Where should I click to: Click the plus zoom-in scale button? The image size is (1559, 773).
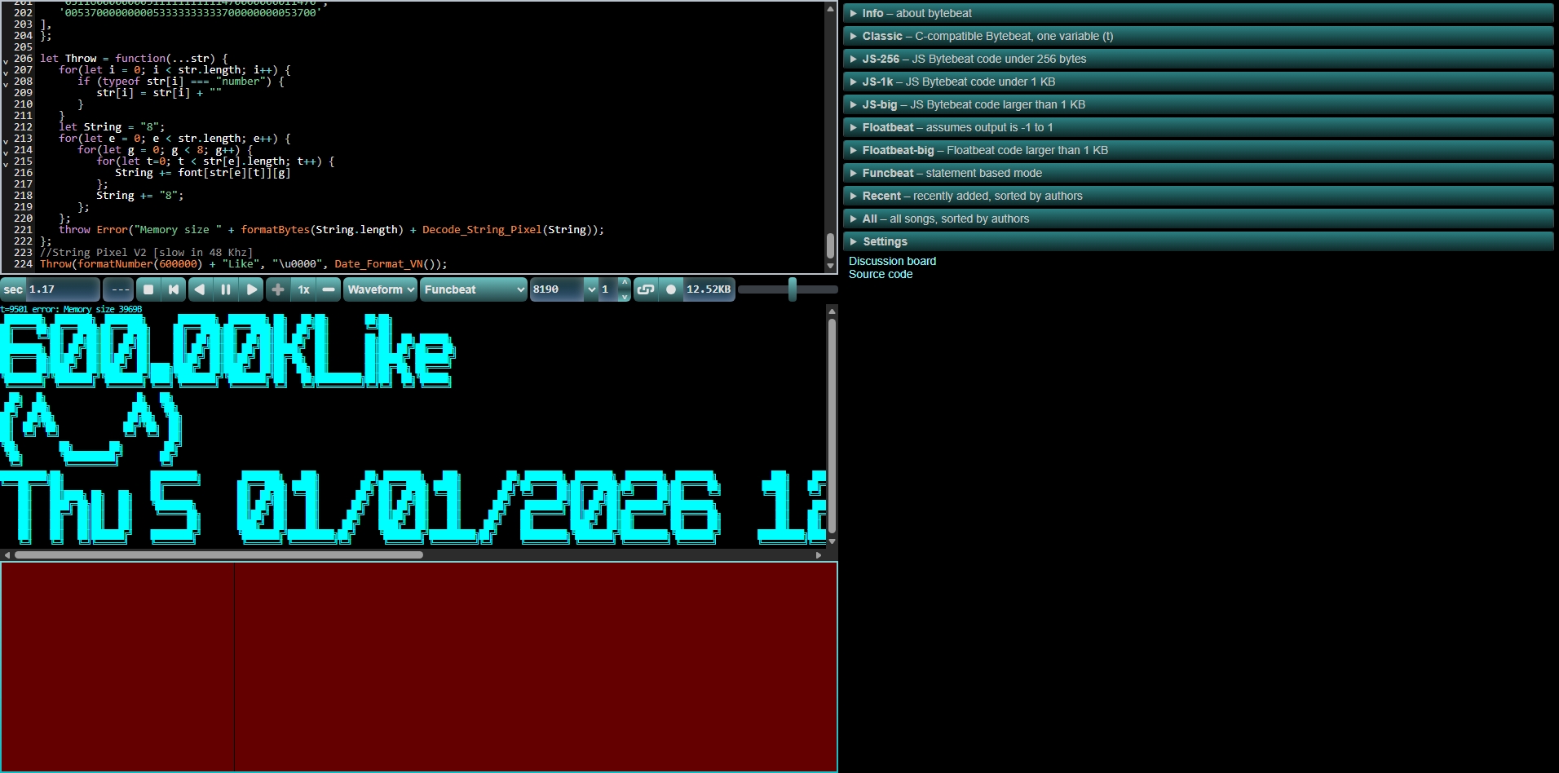[x=278, y=289]
